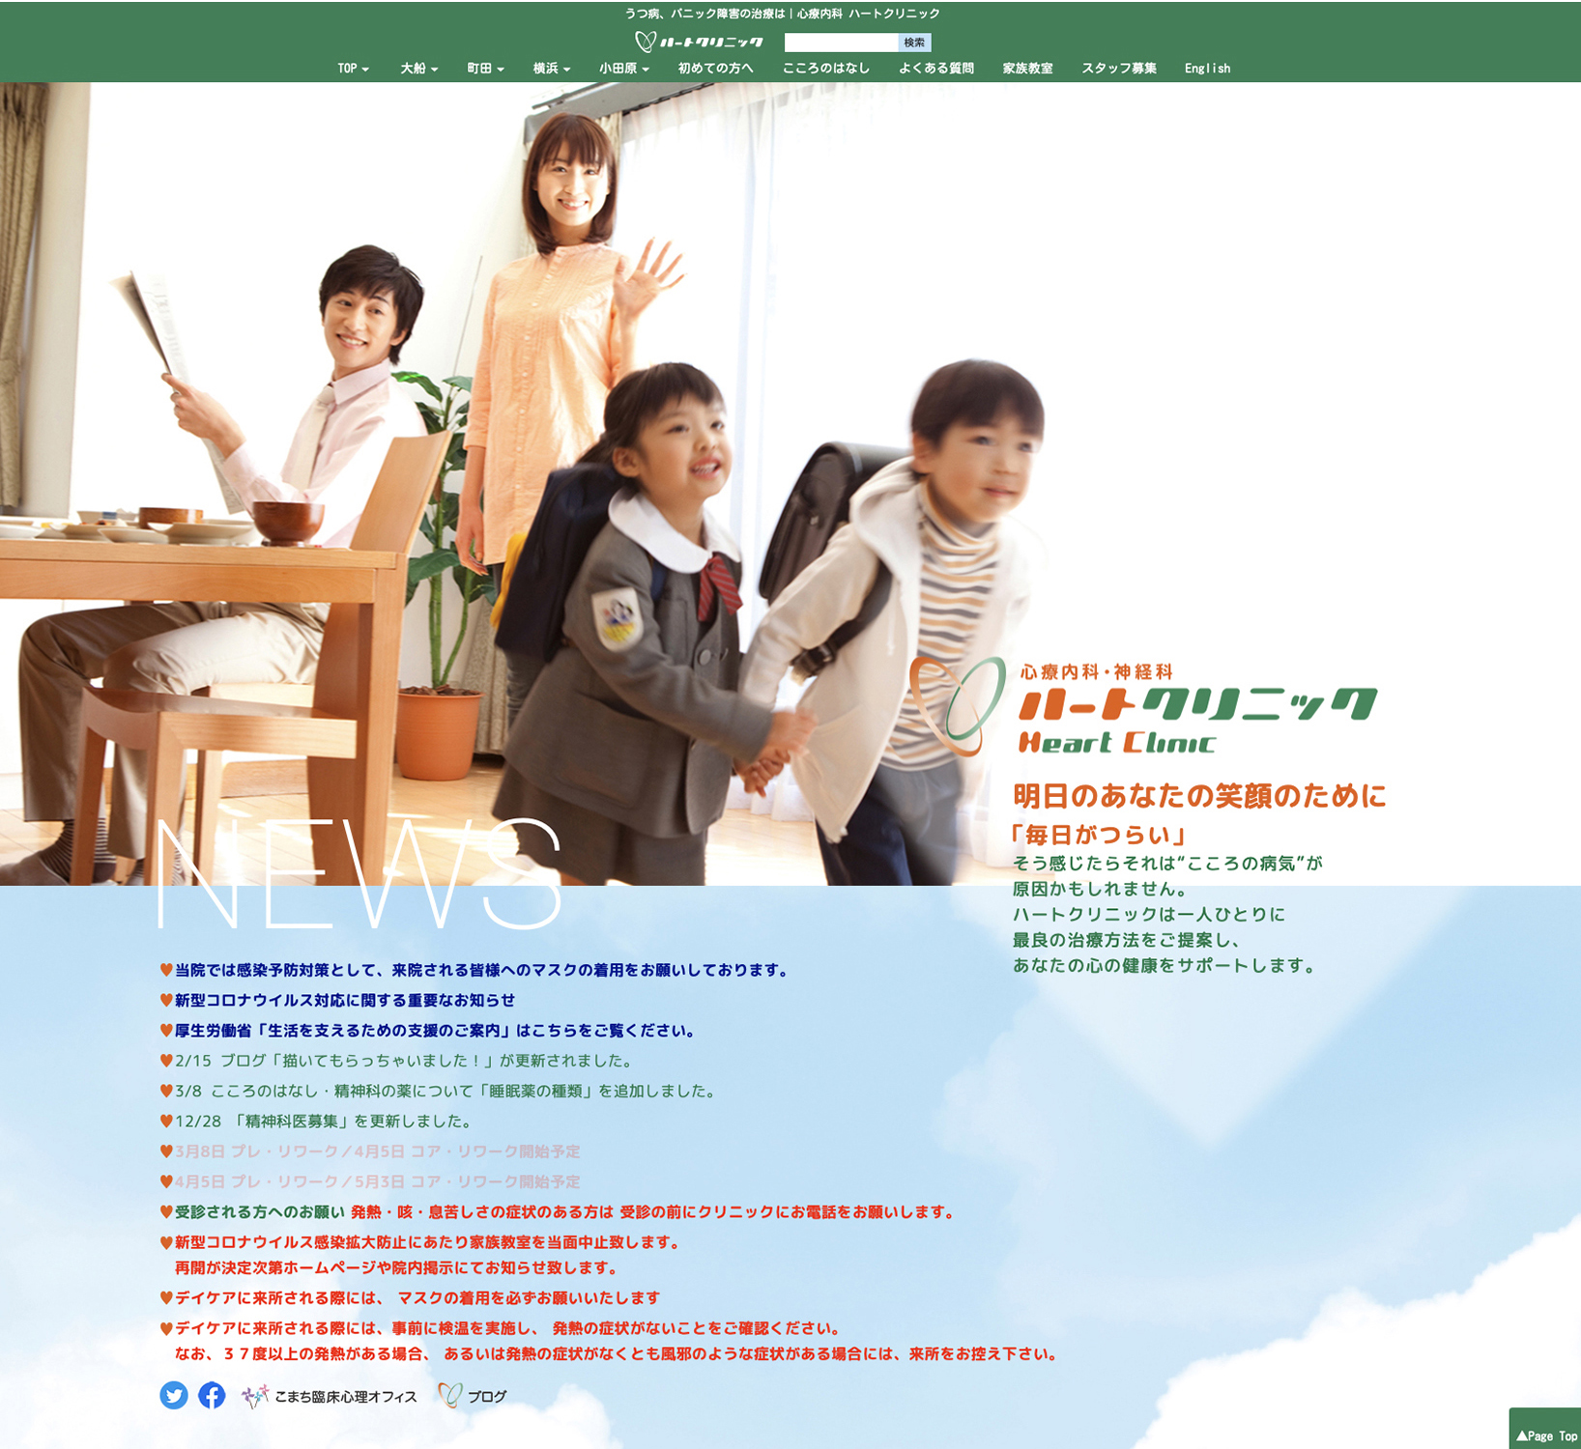1581x1449 pixels.
Task: Click the 検索 search button
Action: point(914,43)
